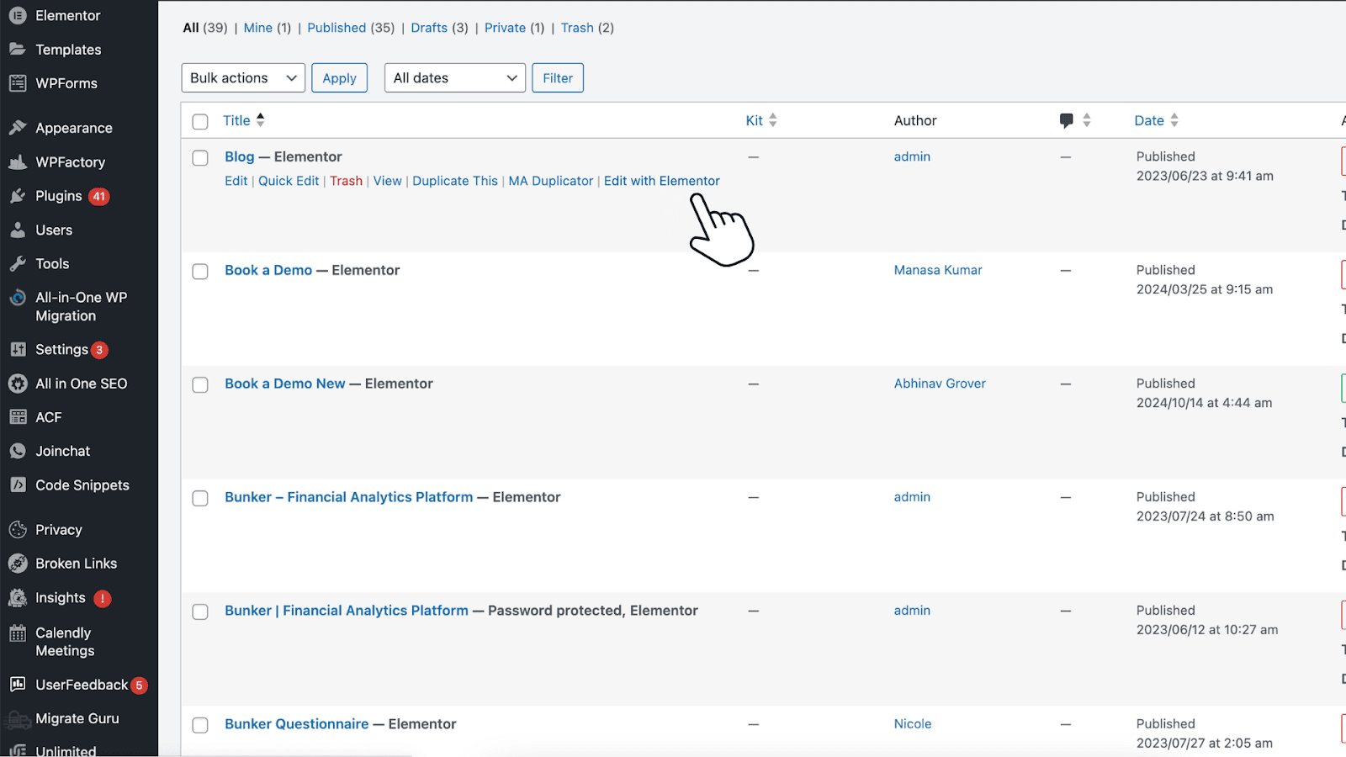This screenshot has width=1346, height=757.
Task: Click Duplicate This for Blog page
Action: click(x=455, y=181)
